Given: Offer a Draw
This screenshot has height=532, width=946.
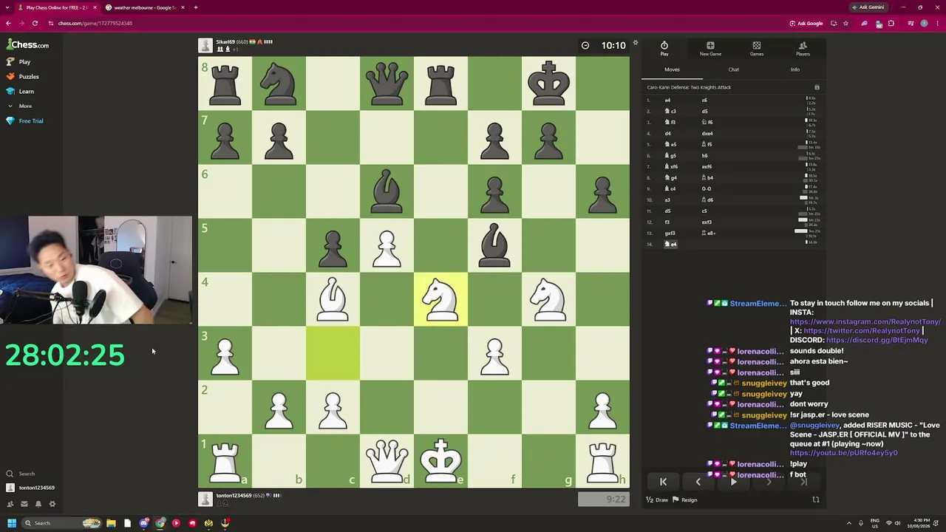Looking at the screenshot, I should coord(657,500).
